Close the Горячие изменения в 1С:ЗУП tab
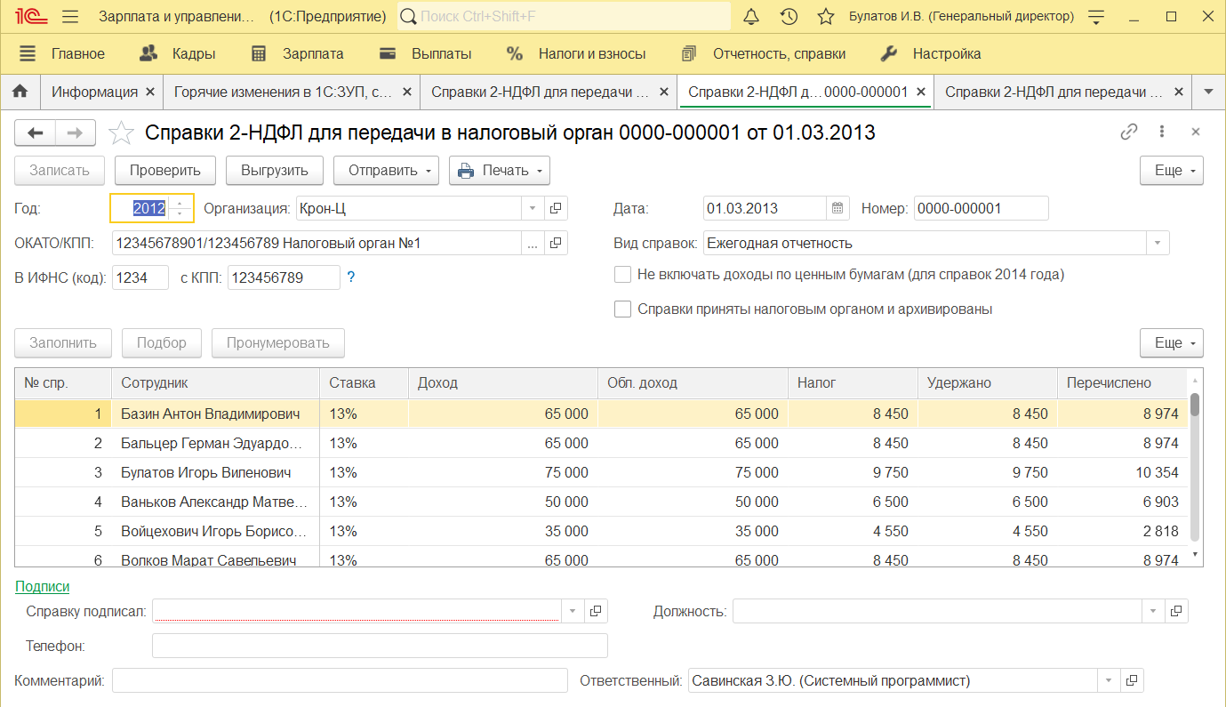Viewport: 1226px width, 707px height. coord(407,92)
